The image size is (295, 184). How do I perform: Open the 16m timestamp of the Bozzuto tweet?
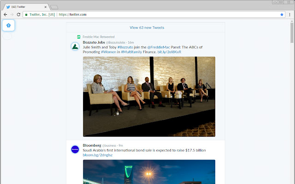(131, 43)
